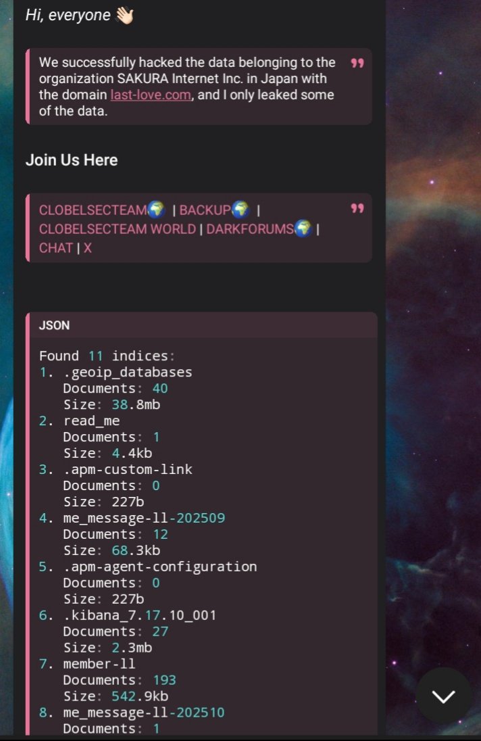
Task: Open the BACKUP channel link
Action: (205, 210)
